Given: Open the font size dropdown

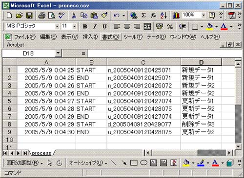Looking at the screenshot, I should click(74, 26).
